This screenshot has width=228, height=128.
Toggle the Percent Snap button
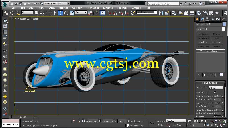pyautogui.click(x=121, y=13)
